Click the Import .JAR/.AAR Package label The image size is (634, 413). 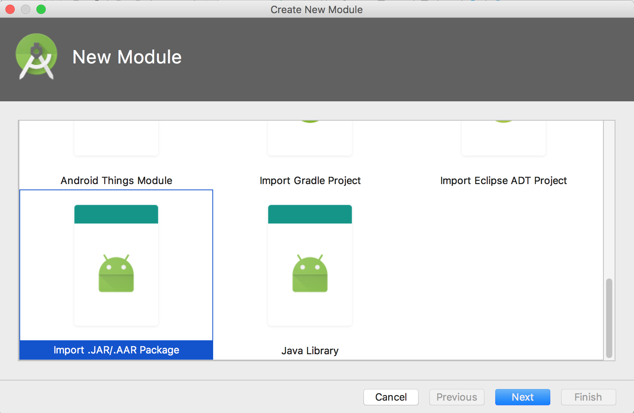(x=116, y=350)
